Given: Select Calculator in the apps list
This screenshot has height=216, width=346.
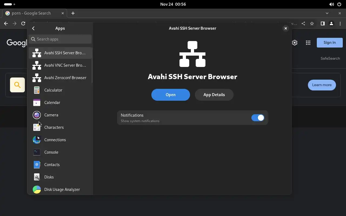Looking at the screenshot, I should click(x=60, y=90).
